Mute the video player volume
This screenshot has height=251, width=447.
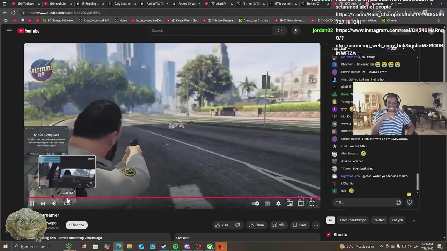(54, 204)
